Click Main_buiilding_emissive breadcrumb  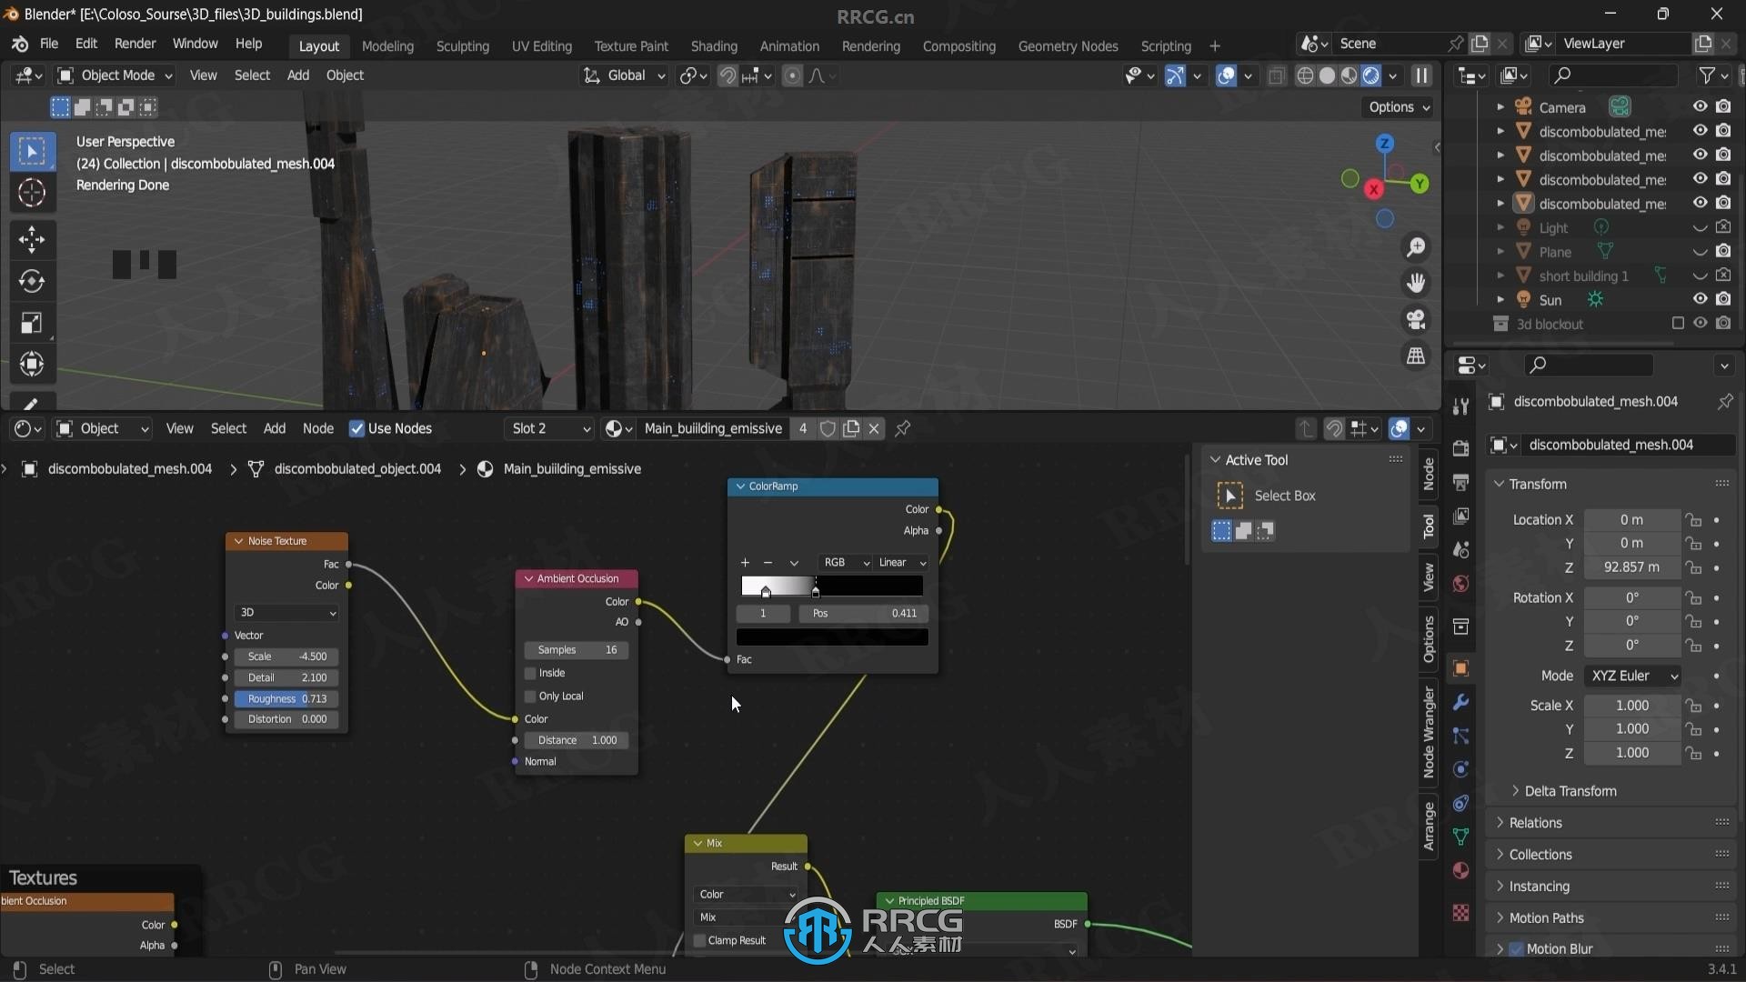coord(572,469)
